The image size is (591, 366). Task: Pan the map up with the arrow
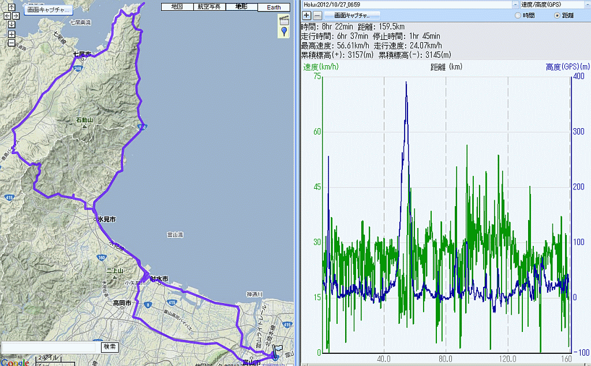(11, 8)
